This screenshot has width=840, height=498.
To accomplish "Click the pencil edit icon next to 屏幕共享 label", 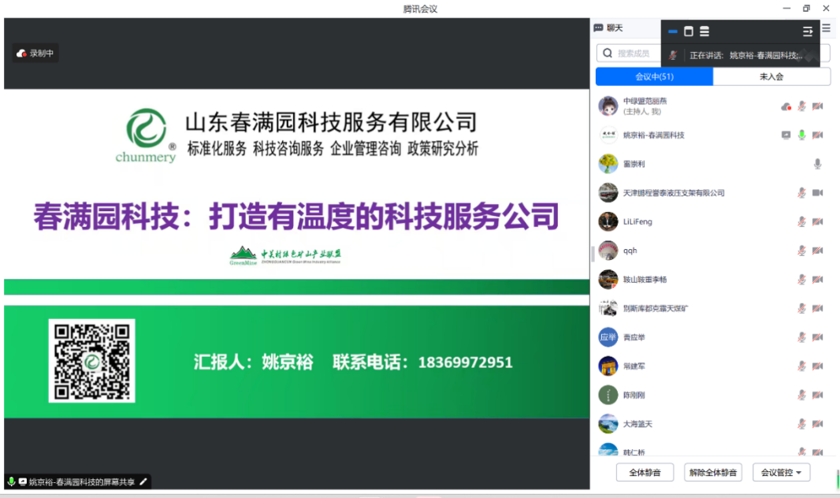I will click(143, 482).
